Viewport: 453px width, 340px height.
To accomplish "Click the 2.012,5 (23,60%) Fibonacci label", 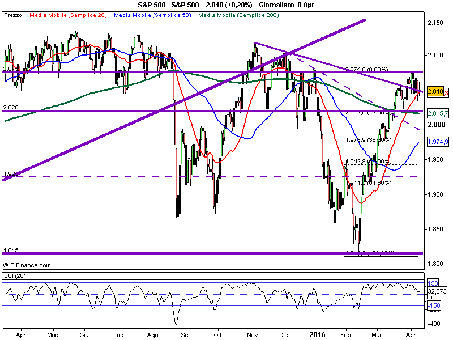I will coord(368,113).
